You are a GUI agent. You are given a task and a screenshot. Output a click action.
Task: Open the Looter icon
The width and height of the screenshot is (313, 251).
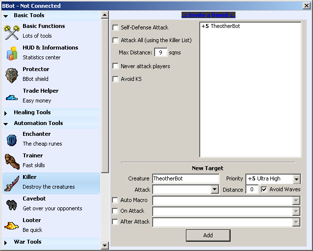click(x=12, y=226)
